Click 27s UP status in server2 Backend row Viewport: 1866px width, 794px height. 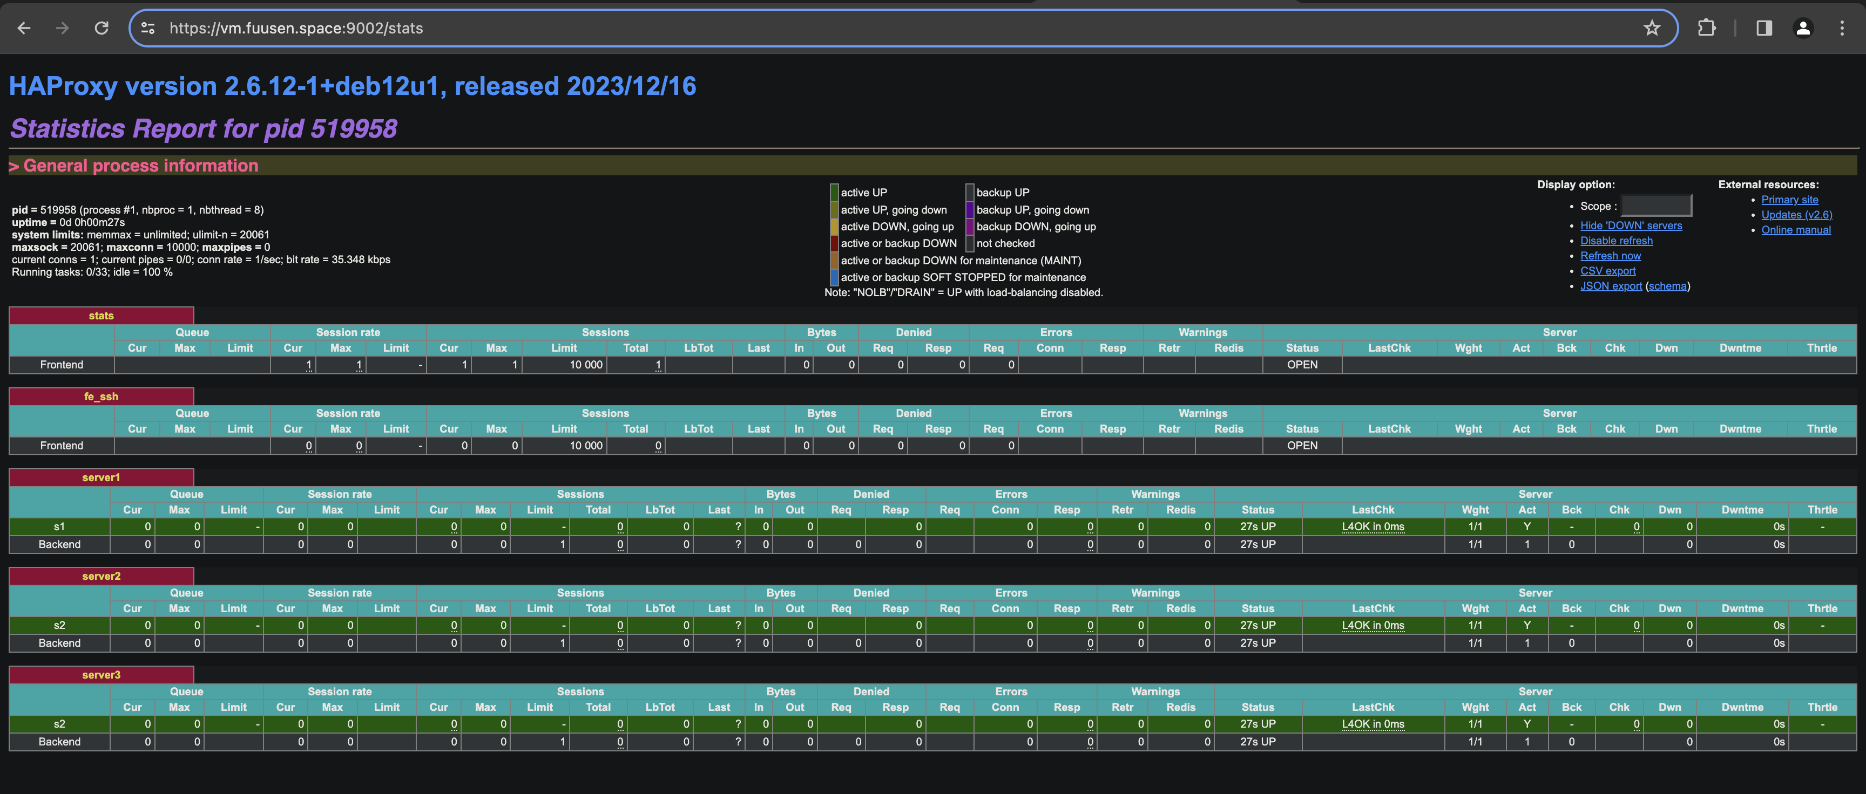[1257, 643]
